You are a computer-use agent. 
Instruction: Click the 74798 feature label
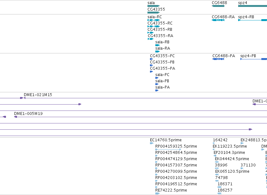tap(222, 178)
